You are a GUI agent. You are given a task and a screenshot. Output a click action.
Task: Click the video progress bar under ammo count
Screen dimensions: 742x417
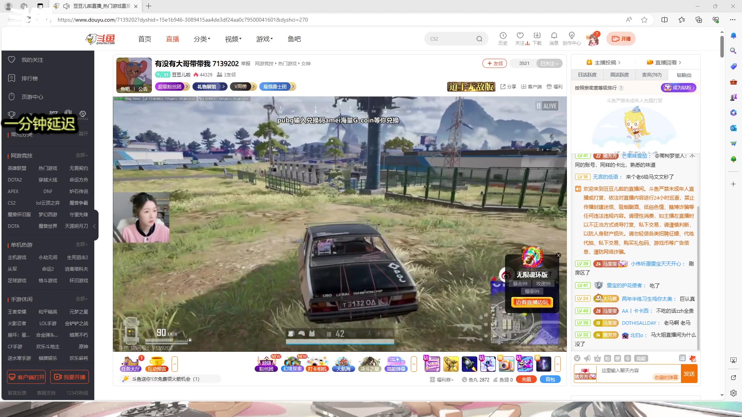[x=340, y=342]
